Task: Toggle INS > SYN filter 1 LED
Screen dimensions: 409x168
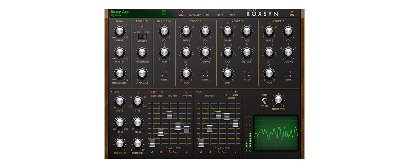Action: pos(162,76)
